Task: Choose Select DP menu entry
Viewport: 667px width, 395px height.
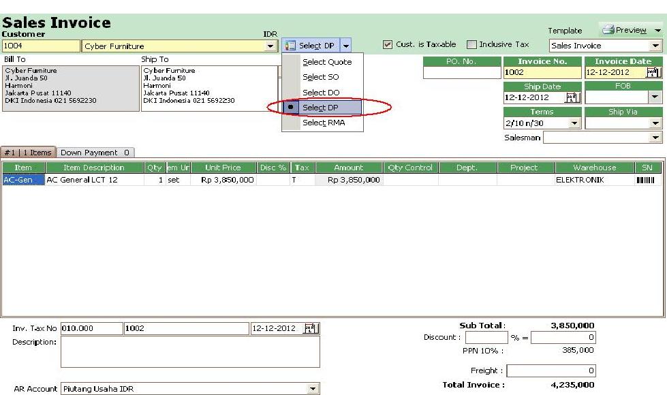Action: click(323, 108)
